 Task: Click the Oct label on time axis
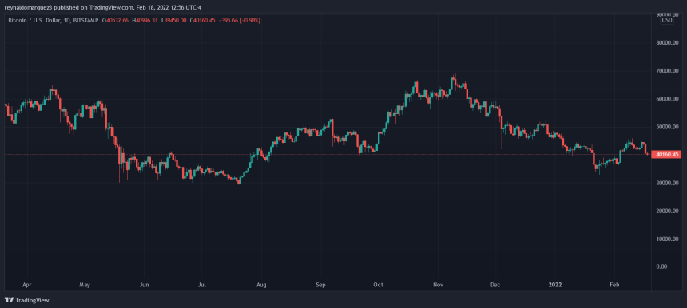(379, 285)
